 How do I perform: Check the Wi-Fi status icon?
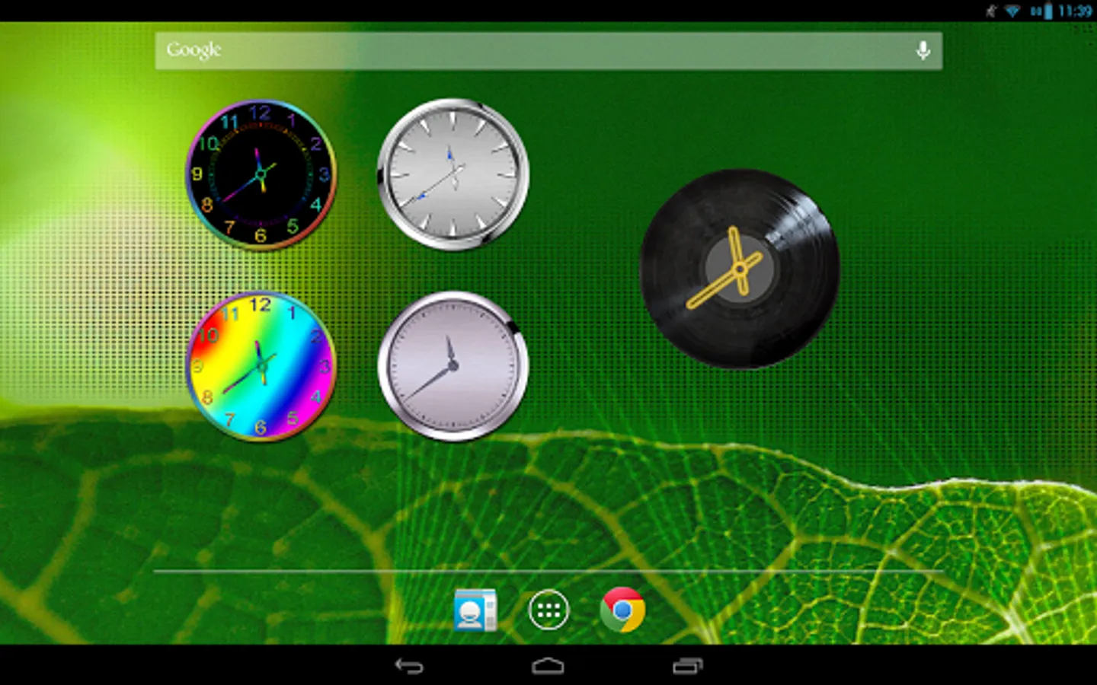tap(1012, 11)
